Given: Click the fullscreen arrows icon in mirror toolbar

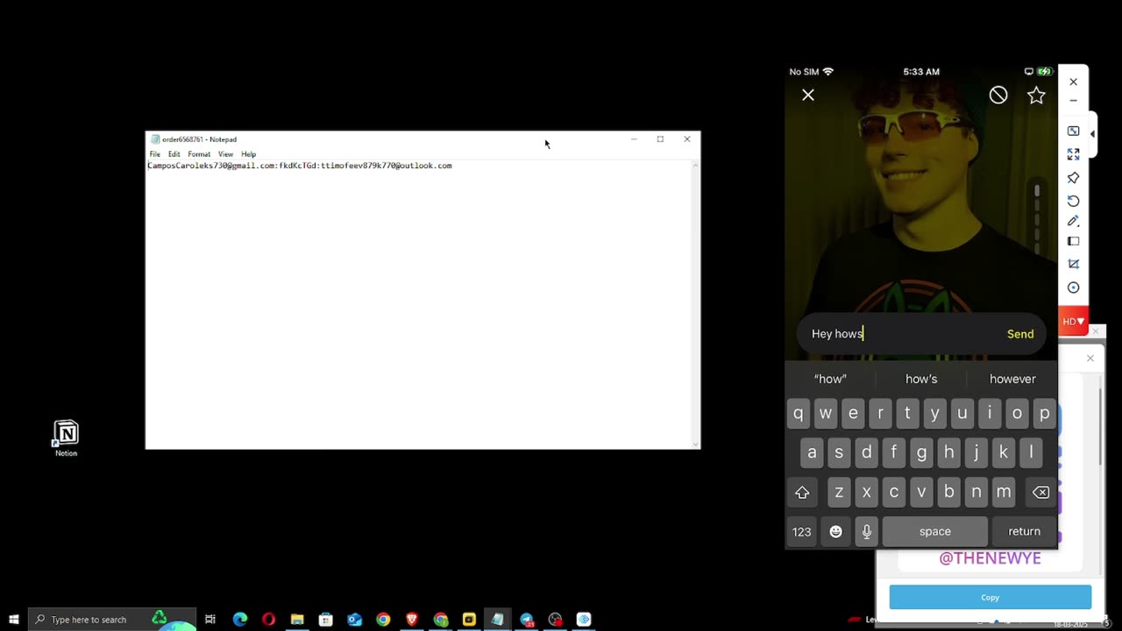Looking at the screenshot, I should (1073, 154).
